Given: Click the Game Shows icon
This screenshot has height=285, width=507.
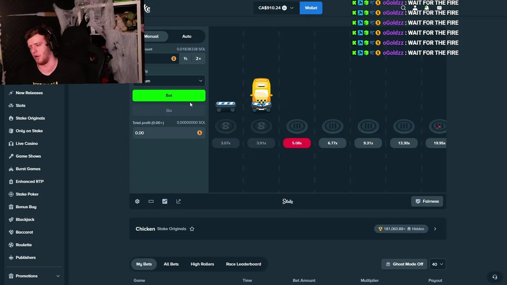Looking at the screenshot, I should click(11, 156).
